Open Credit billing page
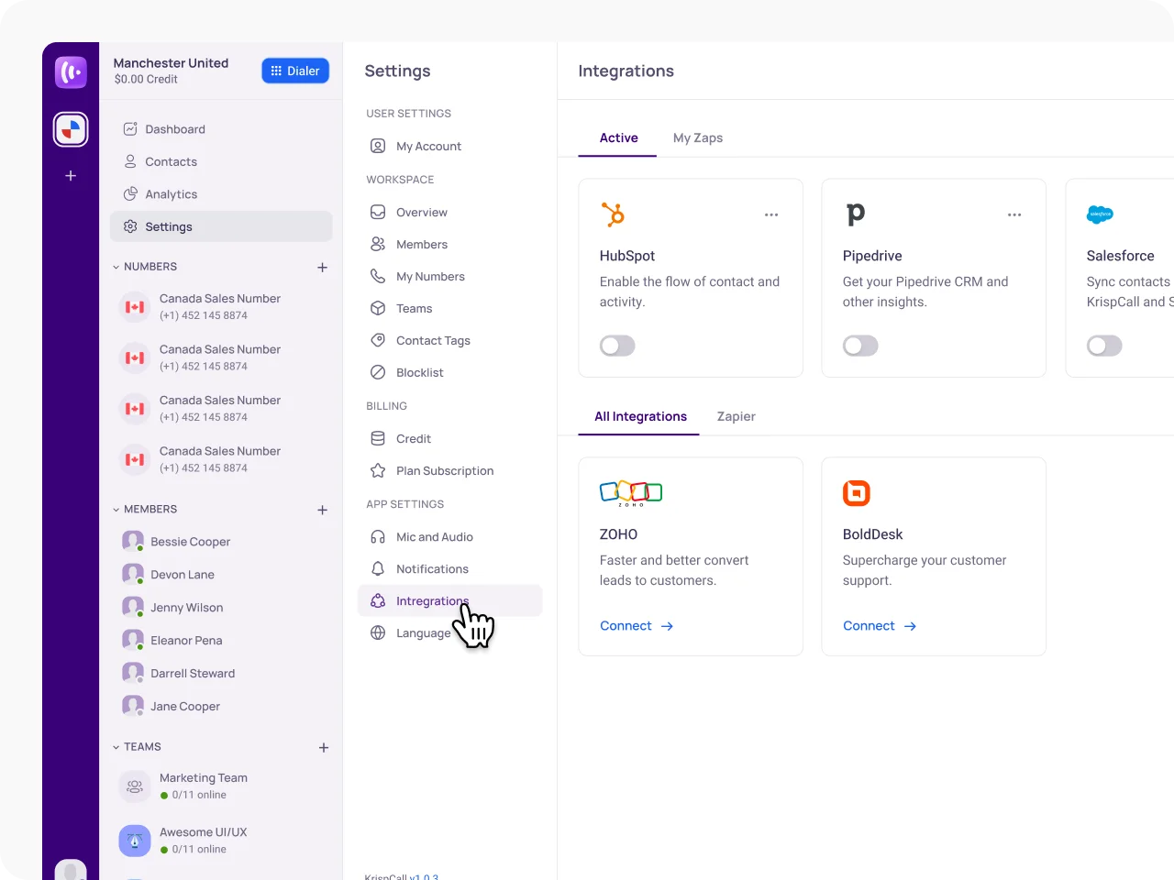This screenshot has height=880, width=1174. coord(449,438)
